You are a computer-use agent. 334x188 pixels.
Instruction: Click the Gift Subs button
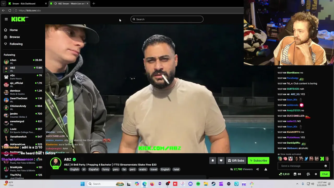(236, 161)
